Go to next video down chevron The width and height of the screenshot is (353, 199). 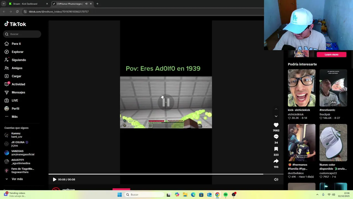276,116
